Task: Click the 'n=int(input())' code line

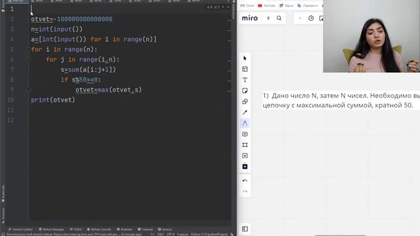Action: click(x=57, y=29)
